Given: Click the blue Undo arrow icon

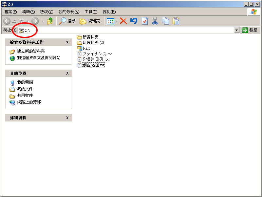Looking at the screenshot, I should point(134,21).
